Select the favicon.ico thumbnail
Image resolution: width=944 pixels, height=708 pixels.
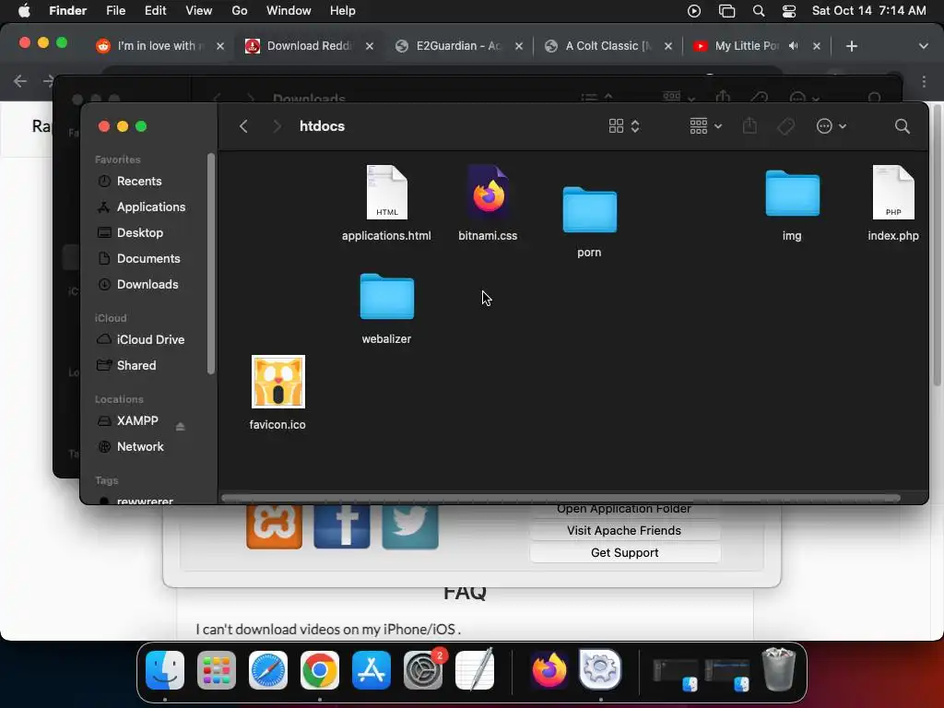(278, 382)
